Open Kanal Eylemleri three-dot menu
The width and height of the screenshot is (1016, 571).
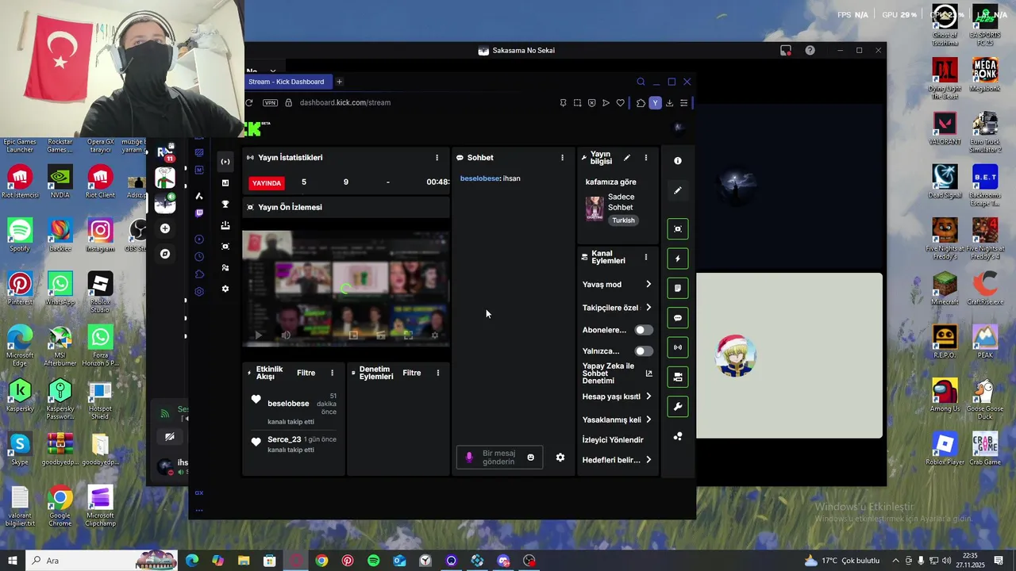click(646, 258)
